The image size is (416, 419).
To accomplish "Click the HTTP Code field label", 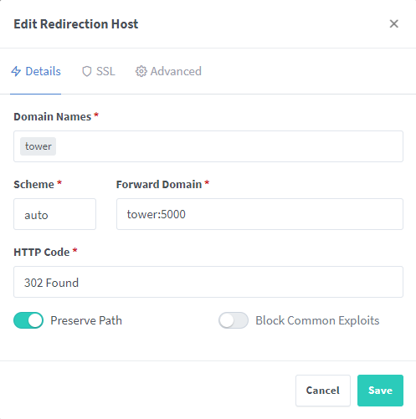I will (42, 252).
